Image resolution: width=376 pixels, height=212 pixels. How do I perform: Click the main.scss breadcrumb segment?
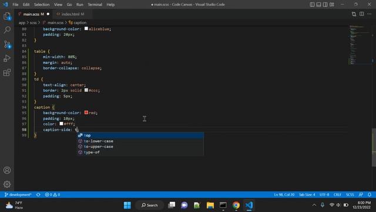click(x=55, y=22)
